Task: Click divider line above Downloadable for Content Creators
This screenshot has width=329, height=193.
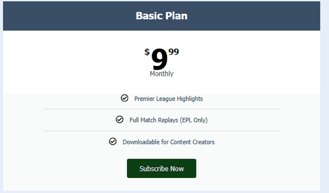Action: coord(161,131)
